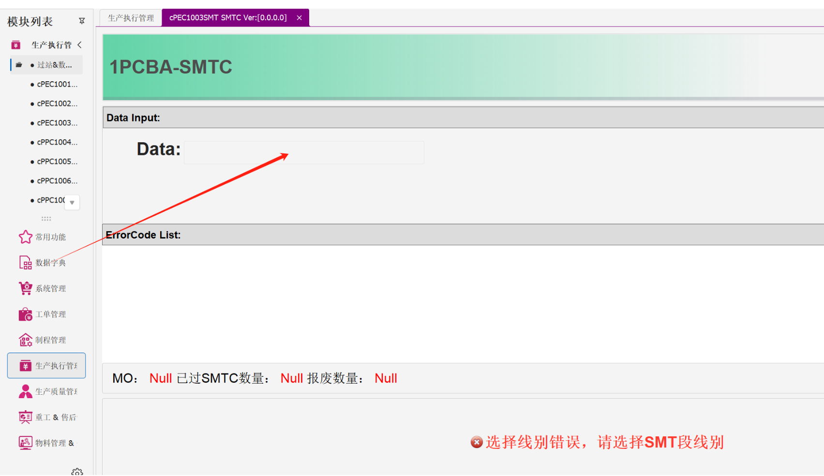Click the list scroll-down arrow button

72,202
